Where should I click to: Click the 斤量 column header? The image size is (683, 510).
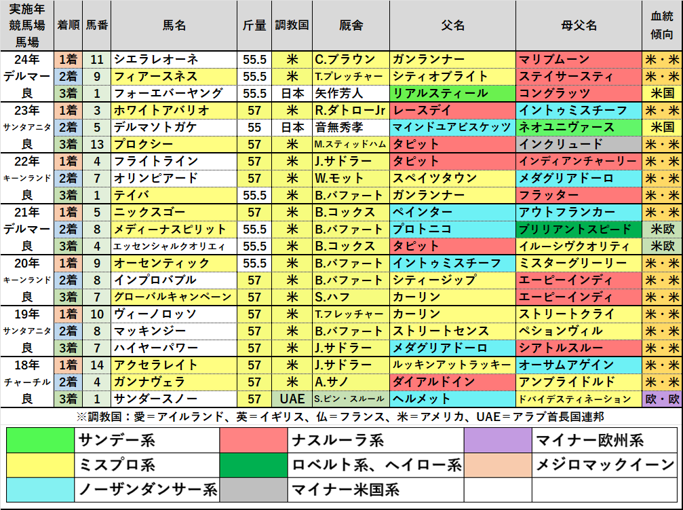click(x=254, y=25)
